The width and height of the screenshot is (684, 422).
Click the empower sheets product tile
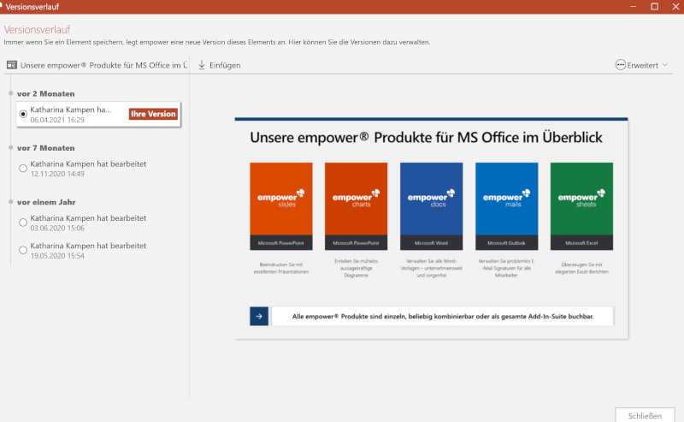(x=581, y=206)
